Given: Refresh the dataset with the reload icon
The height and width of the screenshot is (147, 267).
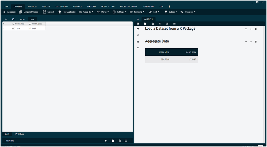Looking at the screenshot, I should click(13, 19).
